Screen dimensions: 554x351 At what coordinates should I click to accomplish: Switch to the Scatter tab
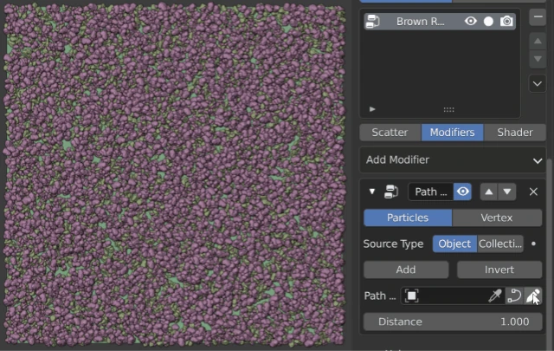pyautogui.click(x=390, y=133)
